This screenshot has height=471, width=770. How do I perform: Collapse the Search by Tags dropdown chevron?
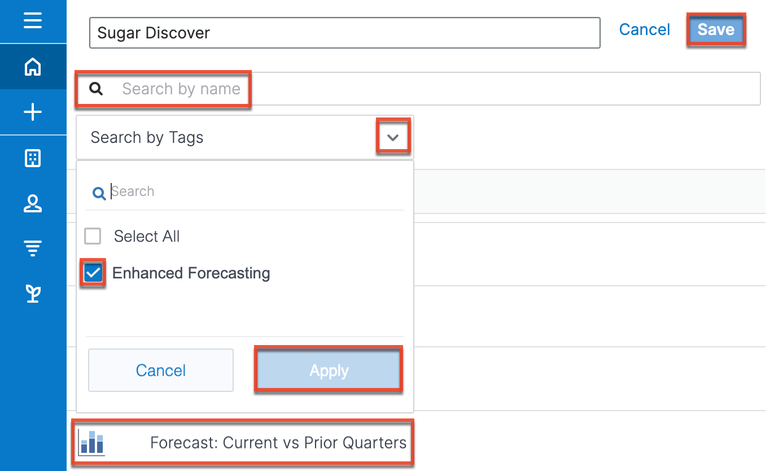393,137
